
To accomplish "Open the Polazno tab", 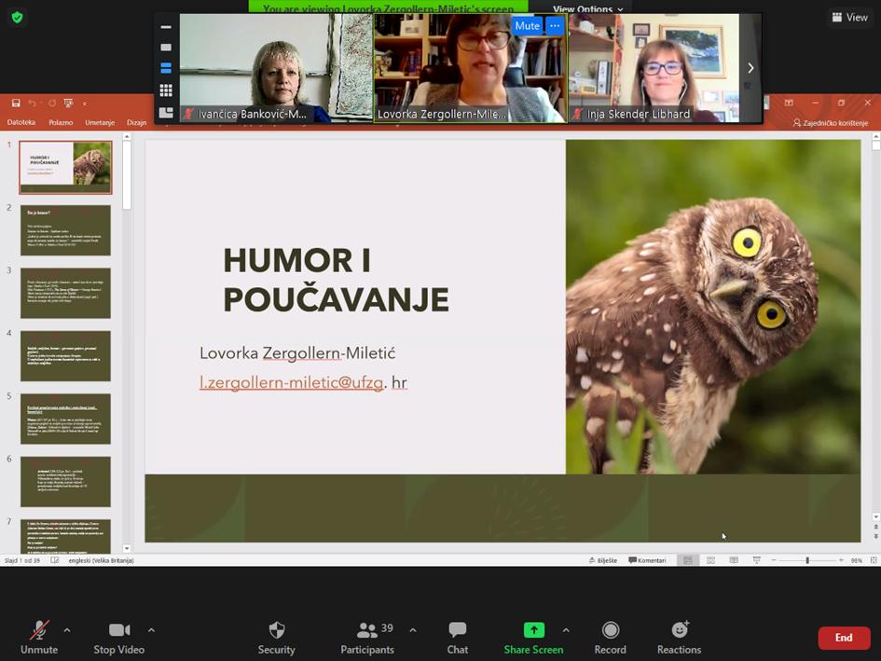I will click(x=61, y=122).
